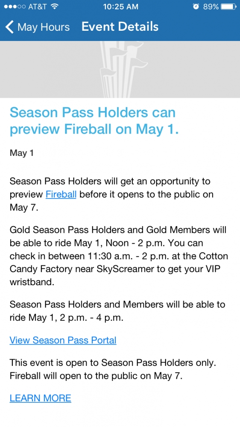Open View Season Pass Portal link
240x427 pixels.
[x=63, y=340]
